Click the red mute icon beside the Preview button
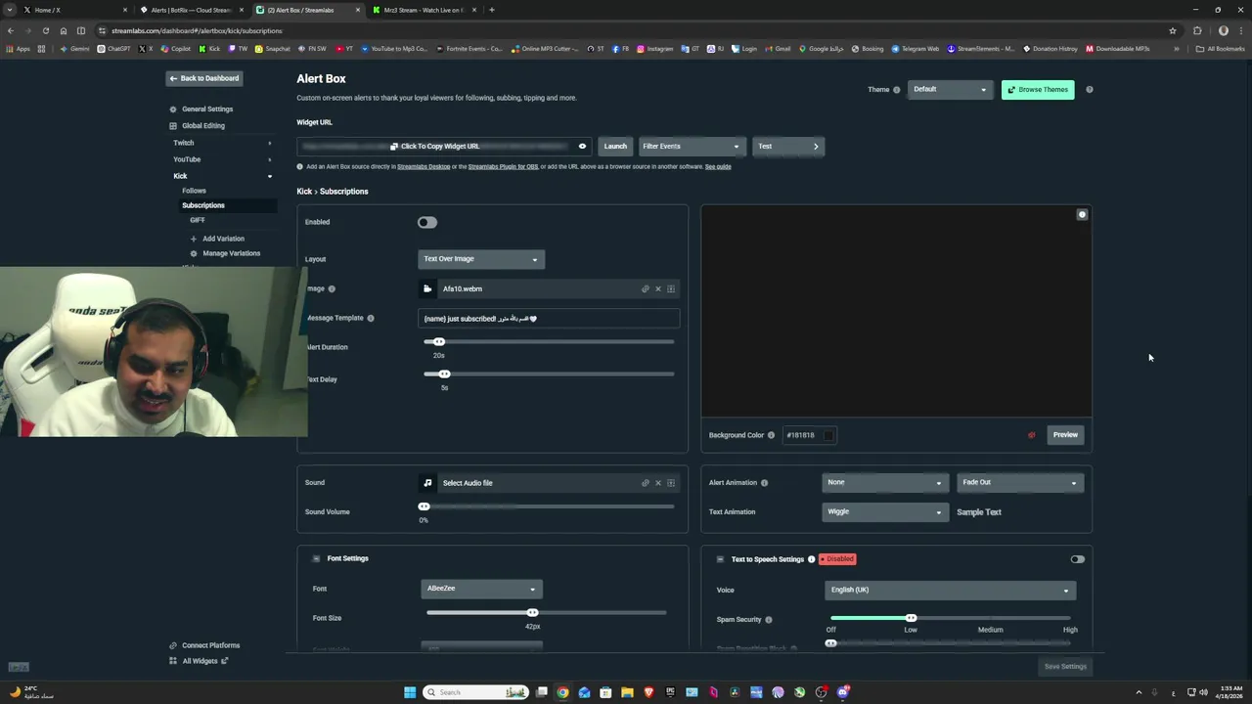 pyautogui.click(x=1031, y=435)
